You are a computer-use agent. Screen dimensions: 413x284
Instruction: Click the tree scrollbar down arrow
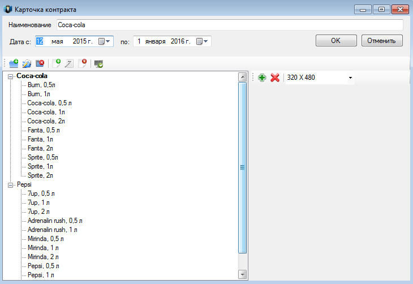[242, 274]
